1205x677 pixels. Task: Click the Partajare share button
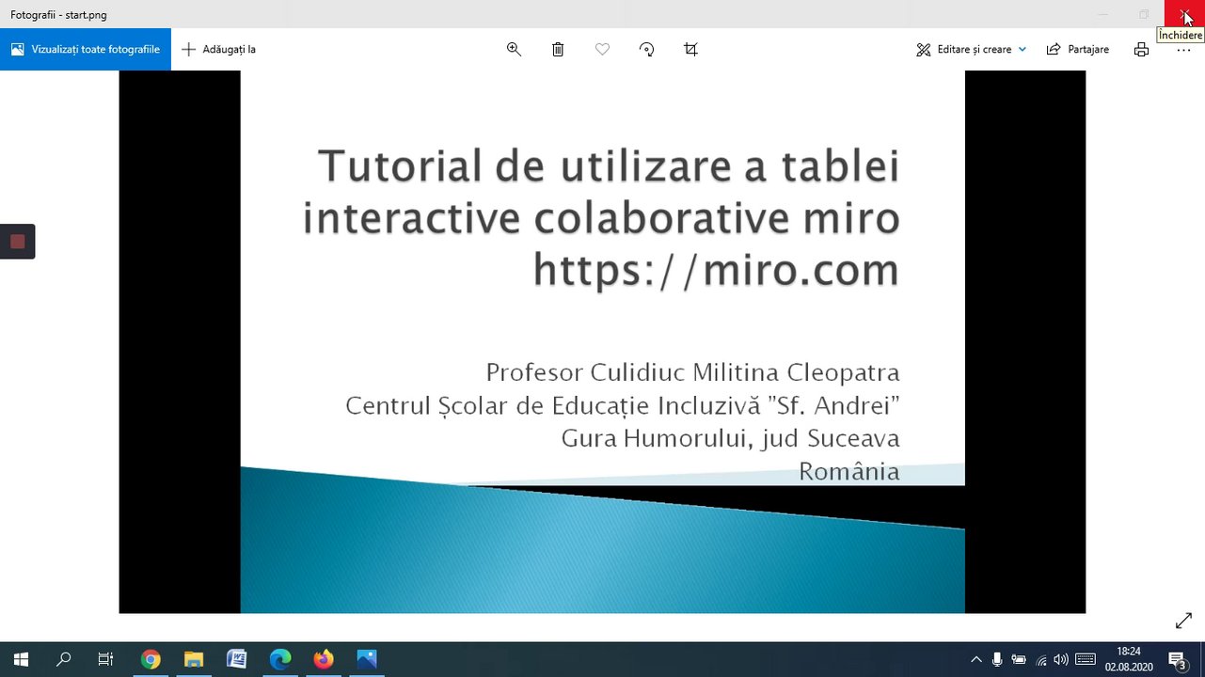click(1078, 49)
